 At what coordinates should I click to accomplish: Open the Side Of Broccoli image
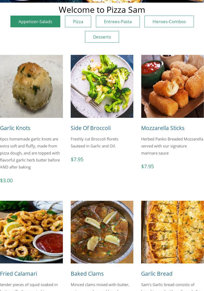click(102, 86)
